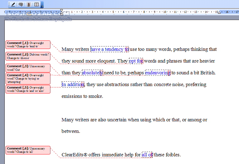
Task: Select Comment 4 balloon suggesting 'trying'
Action: point(28,78)
